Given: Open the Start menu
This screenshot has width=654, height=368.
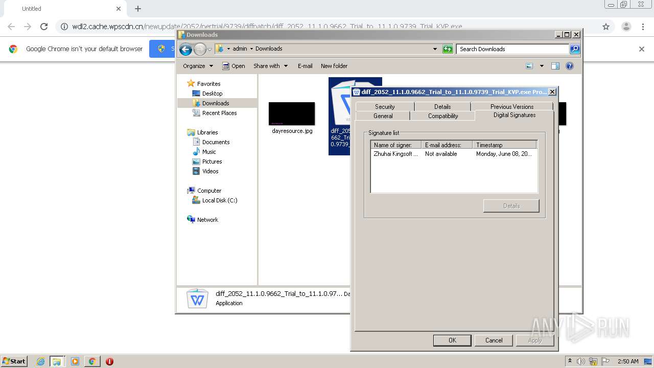Looking at the screenshot, I should [x=14, y=361].
